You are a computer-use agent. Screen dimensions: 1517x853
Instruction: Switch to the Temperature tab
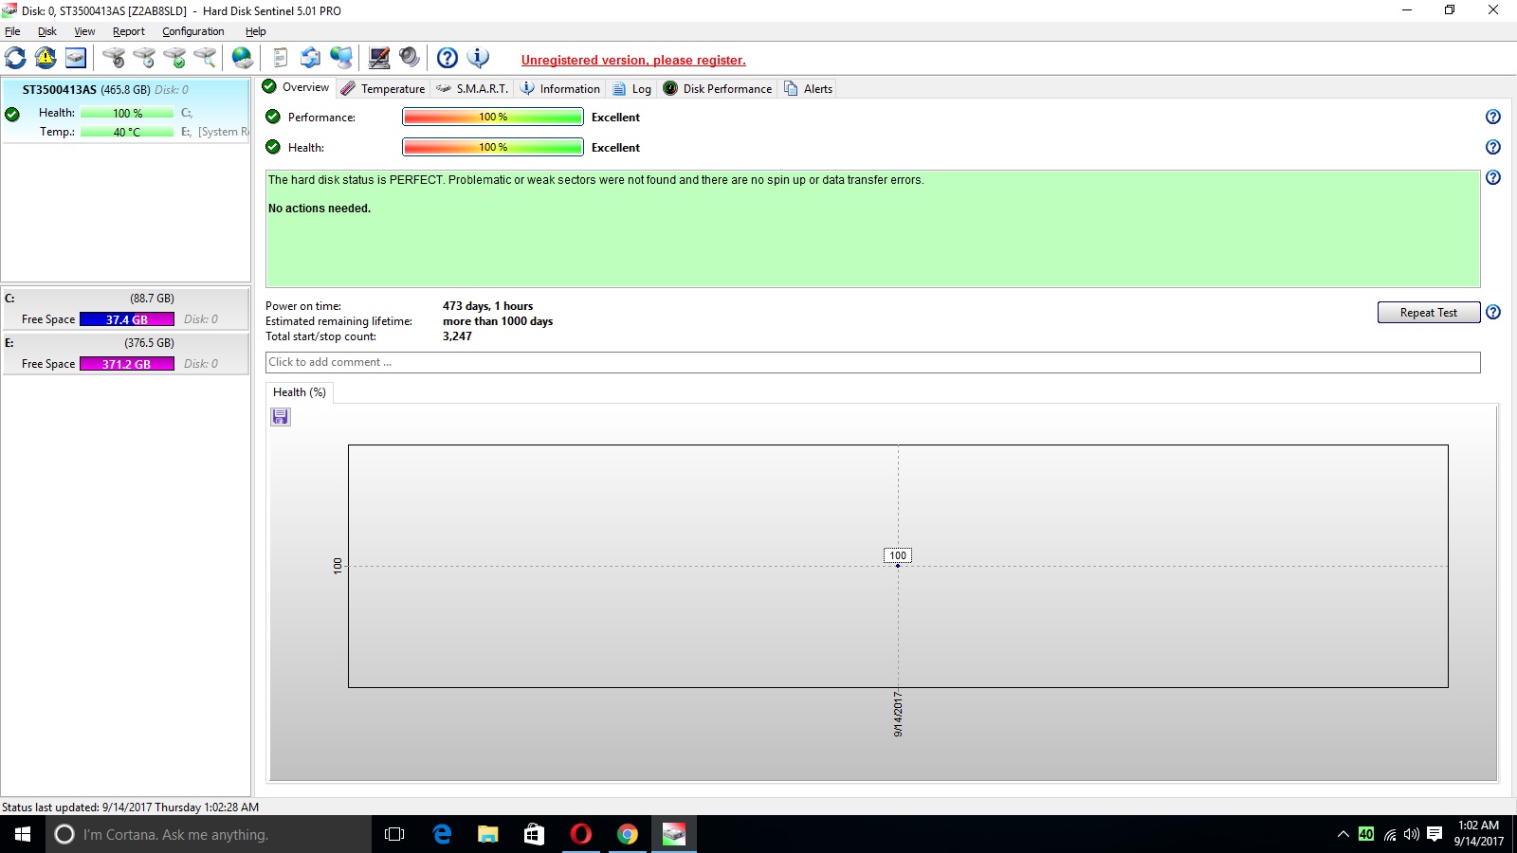click(x=383, y=88)
